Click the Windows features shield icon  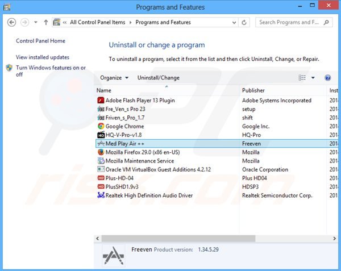[9, 68]
